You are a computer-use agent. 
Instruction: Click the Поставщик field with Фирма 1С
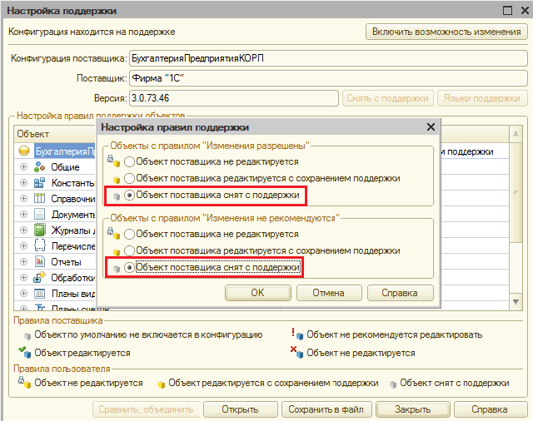[x=328, y=78]
